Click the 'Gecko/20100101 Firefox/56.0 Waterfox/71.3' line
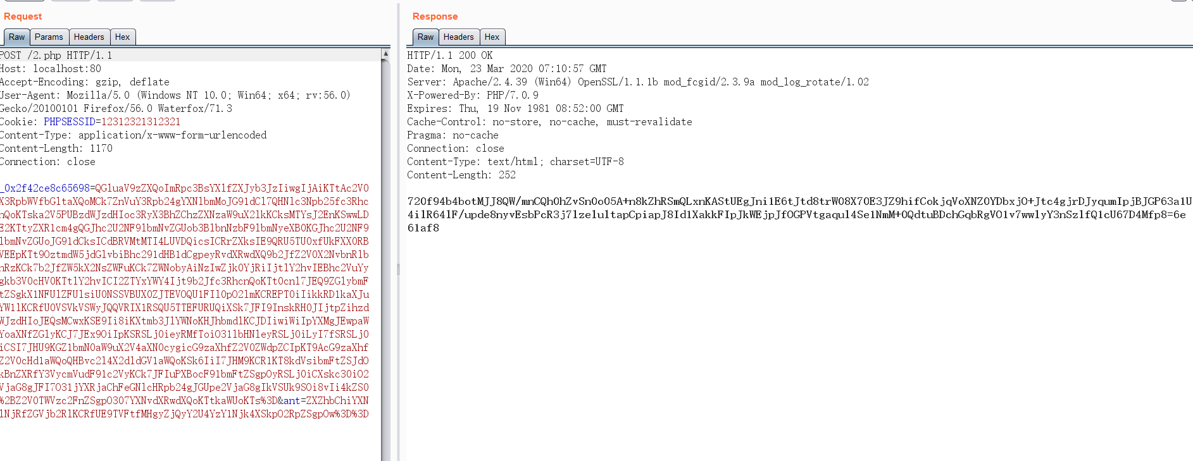Screen dimensions: 1193x461 point(116,109)
